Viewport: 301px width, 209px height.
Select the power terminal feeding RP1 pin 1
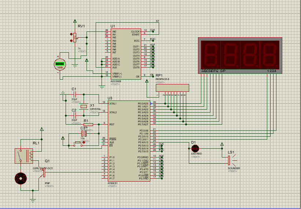[147, 81]
